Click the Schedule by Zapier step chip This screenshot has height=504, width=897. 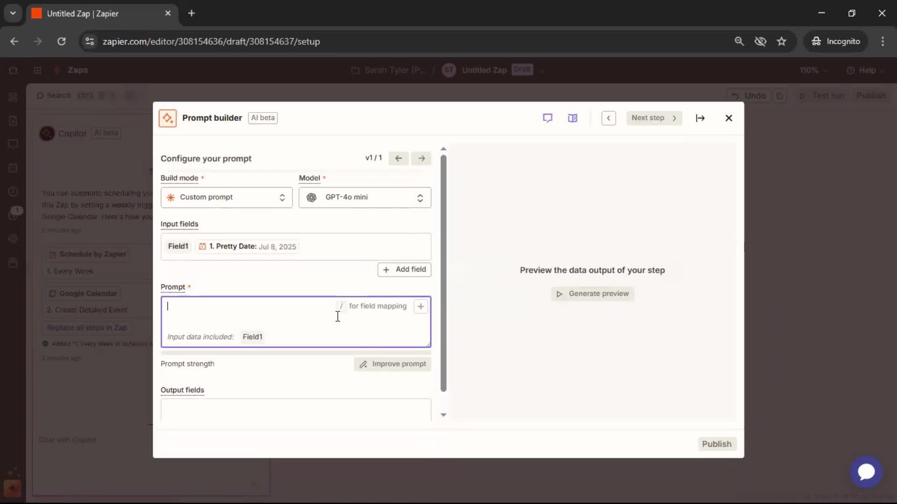(88, 254)
